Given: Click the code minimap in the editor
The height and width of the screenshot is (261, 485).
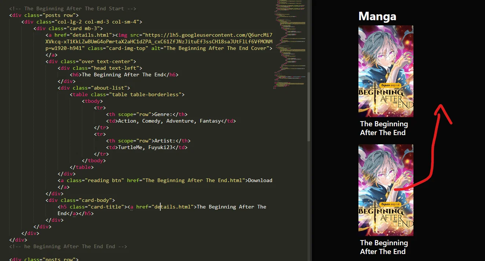Looking at the screenshot, I should tap(291, 44).
